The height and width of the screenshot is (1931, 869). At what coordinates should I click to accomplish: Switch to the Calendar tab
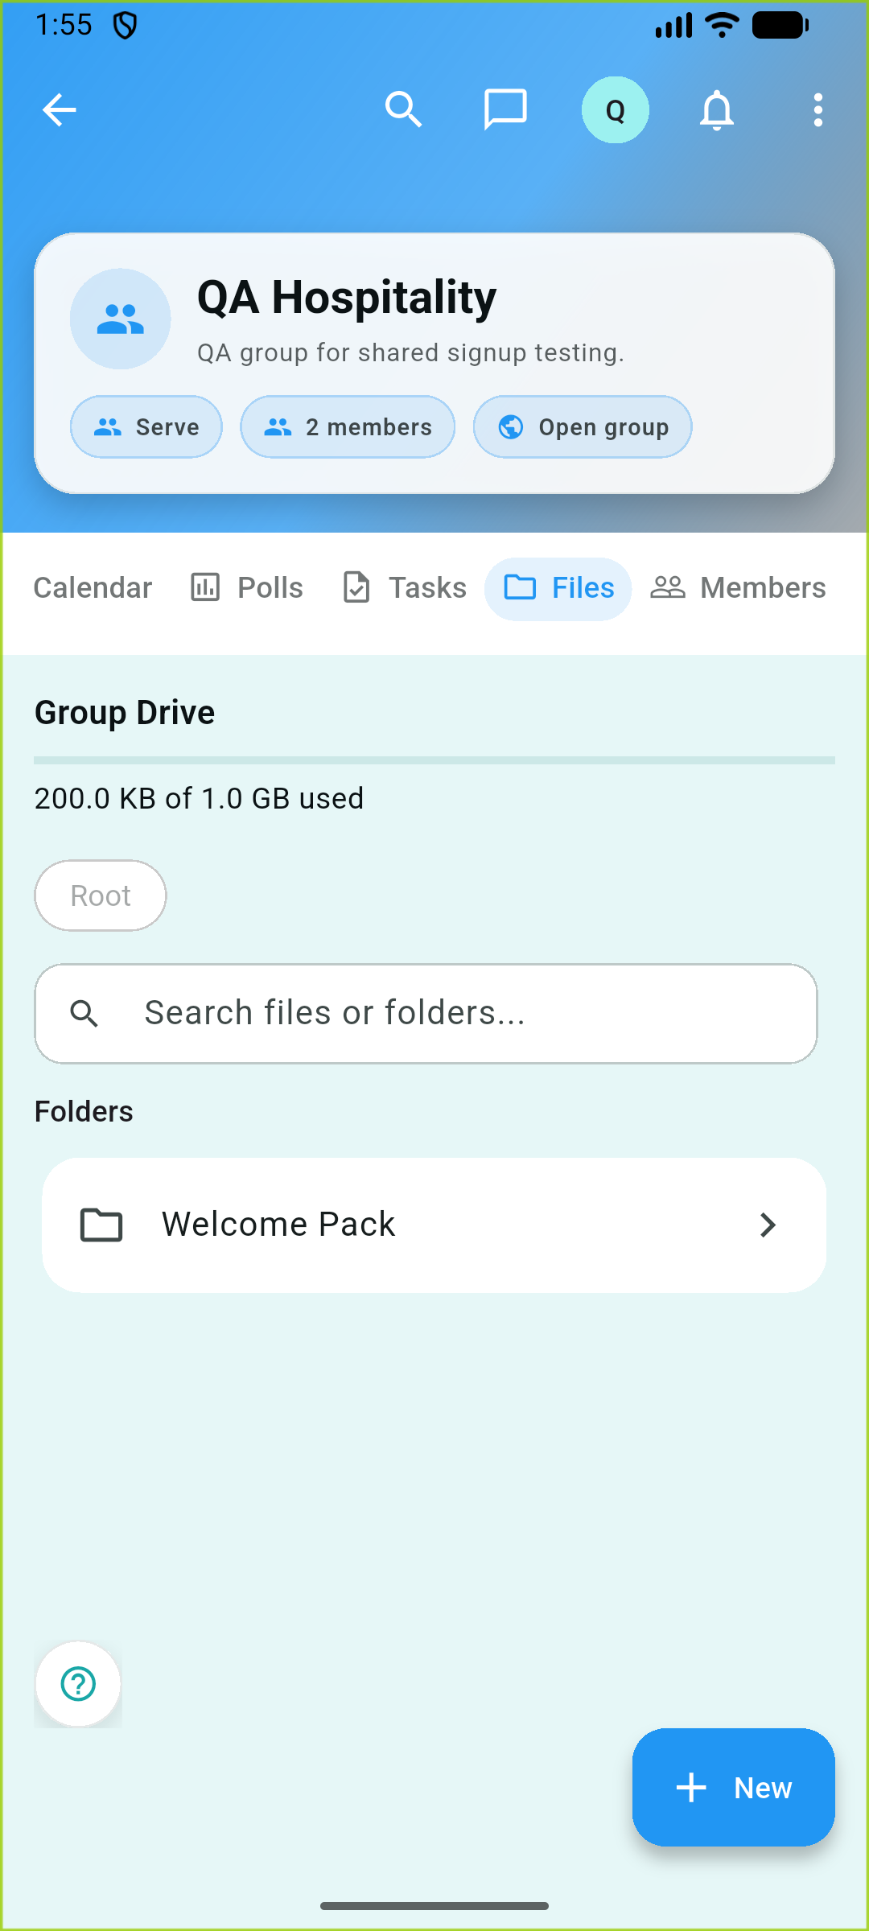[93, 588]
